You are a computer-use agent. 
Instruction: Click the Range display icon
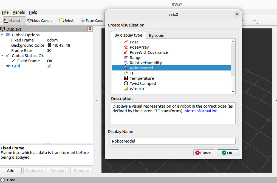click(x=126, y=58)
